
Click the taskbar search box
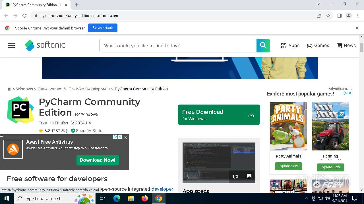click(x=55, y=198)
